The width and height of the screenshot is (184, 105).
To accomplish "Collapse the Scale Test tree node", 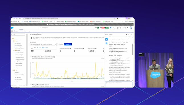I will [x=12, y=70].
